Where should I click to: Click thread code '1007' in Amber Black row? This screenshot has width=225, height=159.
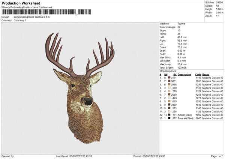[x=198, y=115]
